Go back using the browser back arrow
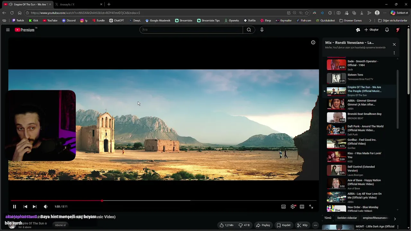 4,13
